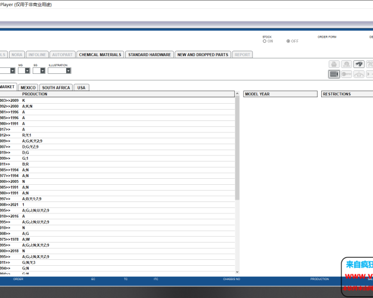Open the binoculars search tool
The width and height of the screenshot is (373, 298).
coord(359,64)
